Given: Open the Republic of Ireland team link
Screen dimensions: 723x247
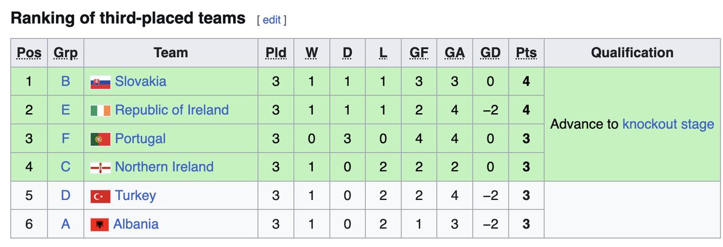Looking at the screenshot, I should click(172, 110).
